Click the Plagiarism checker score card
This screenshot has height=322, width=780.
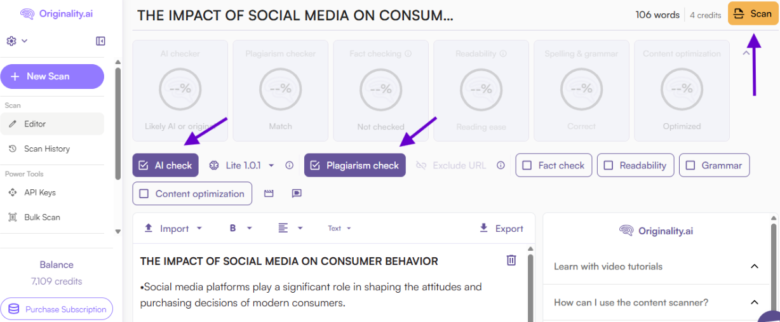[x=281, y=90]
